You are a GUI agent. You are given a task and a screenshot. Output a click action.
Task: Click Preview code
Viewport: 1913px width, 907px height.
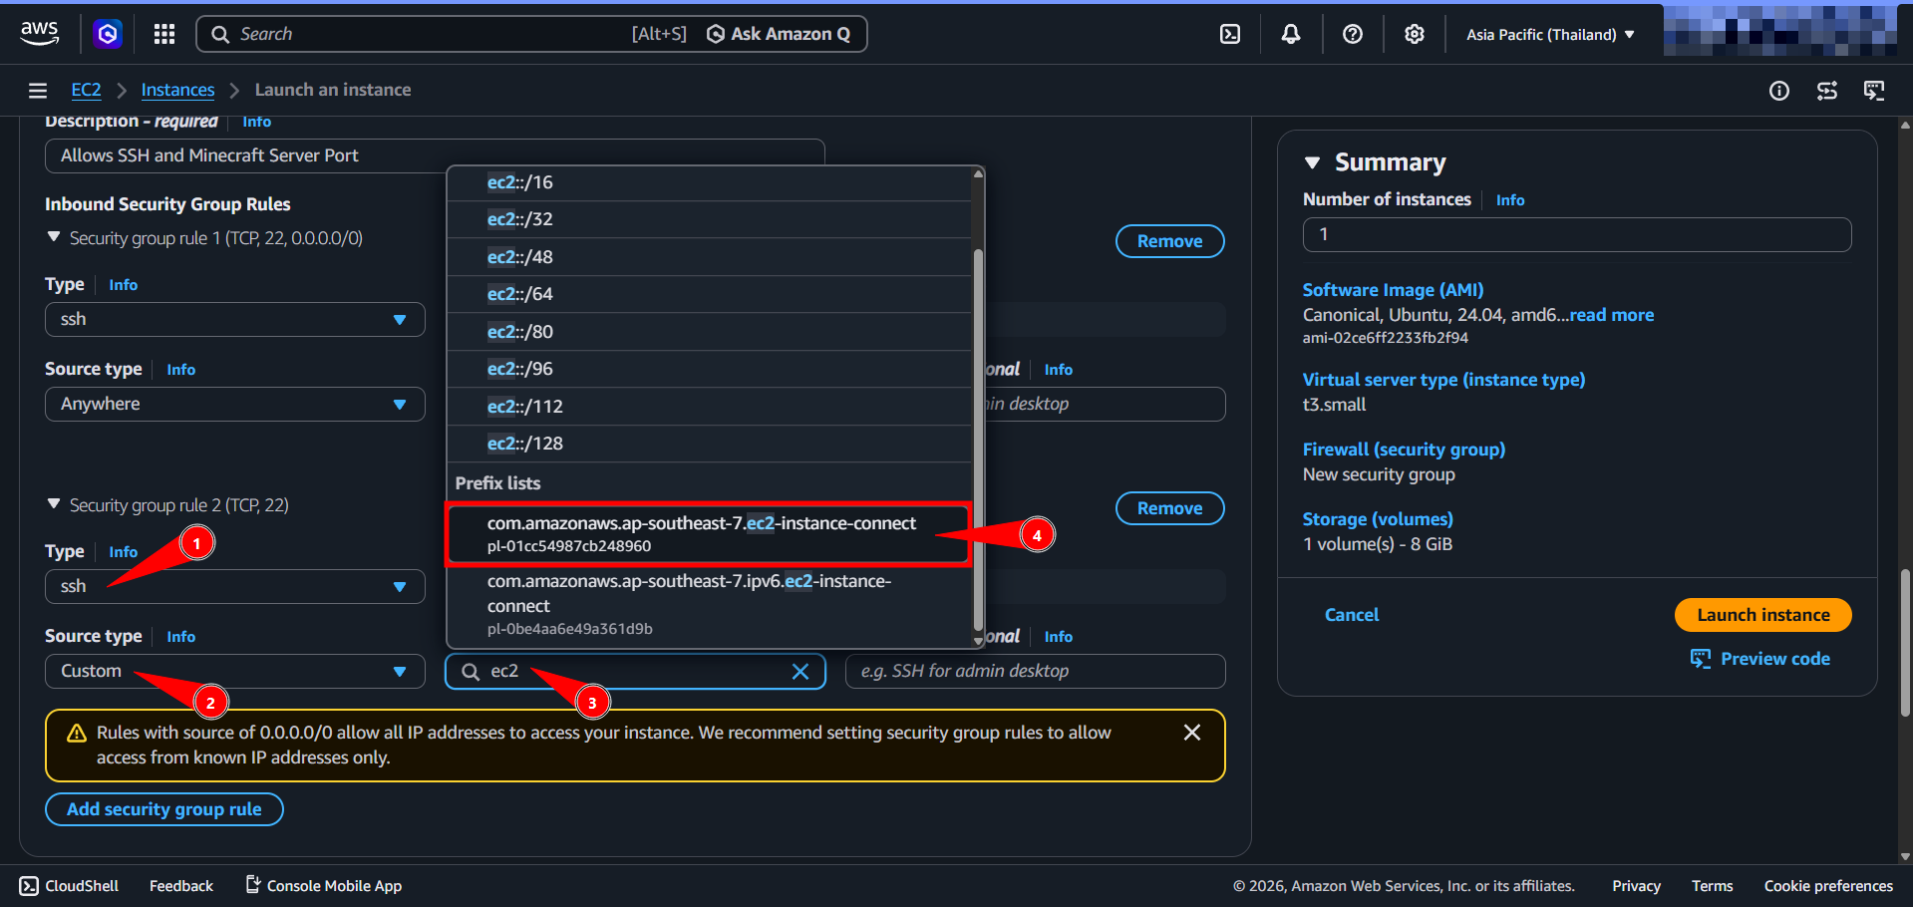(x=1760, y=659)
